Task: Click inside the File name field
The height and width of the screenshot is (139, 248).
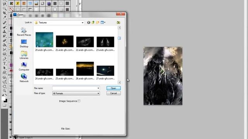Action: click(x=74, y=88)
